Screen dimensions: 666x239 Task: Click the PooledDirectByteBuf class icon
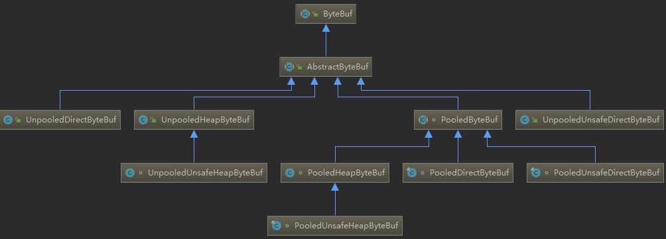pyautogui.click(x=411, y=173)
